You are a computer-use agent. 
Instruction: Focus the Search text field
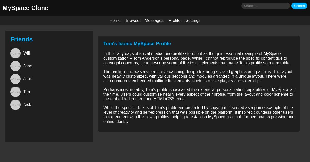click(266, 6)
